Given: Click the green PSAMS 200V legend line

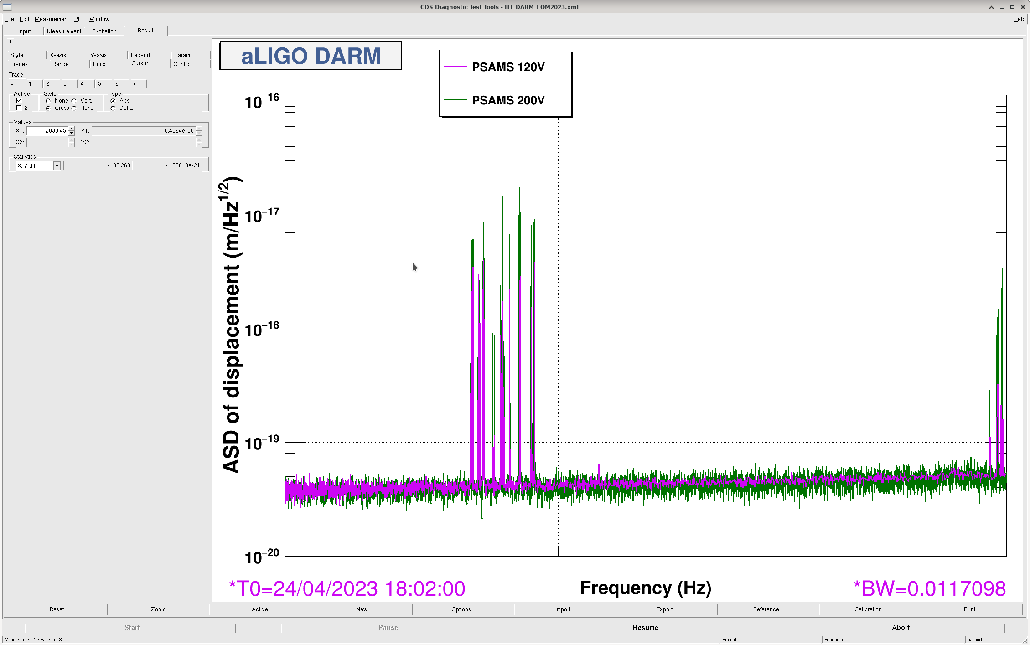Looking at the screenshot, I should [x=455, y=100].
